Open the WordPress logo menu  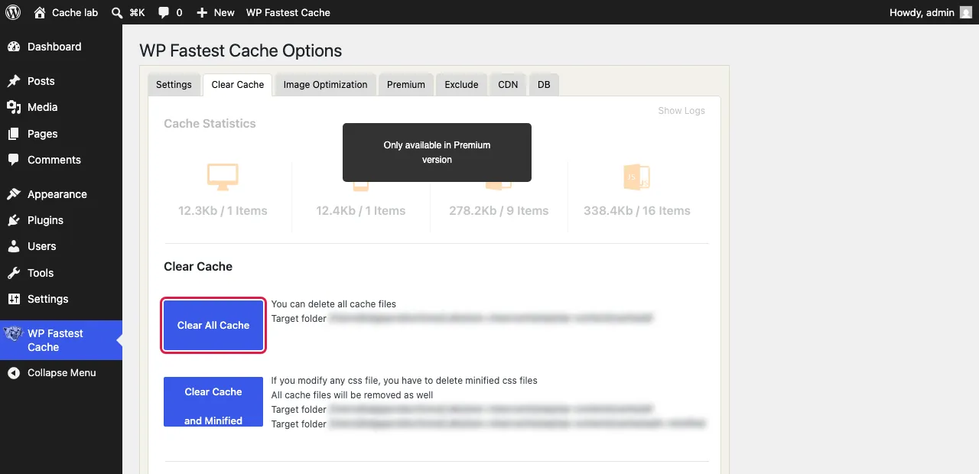[x=13, y=12]
